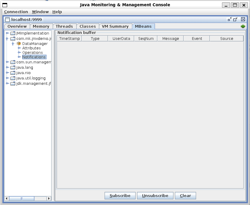
Task: Open the application window menu icon
Action: [5, 5]
